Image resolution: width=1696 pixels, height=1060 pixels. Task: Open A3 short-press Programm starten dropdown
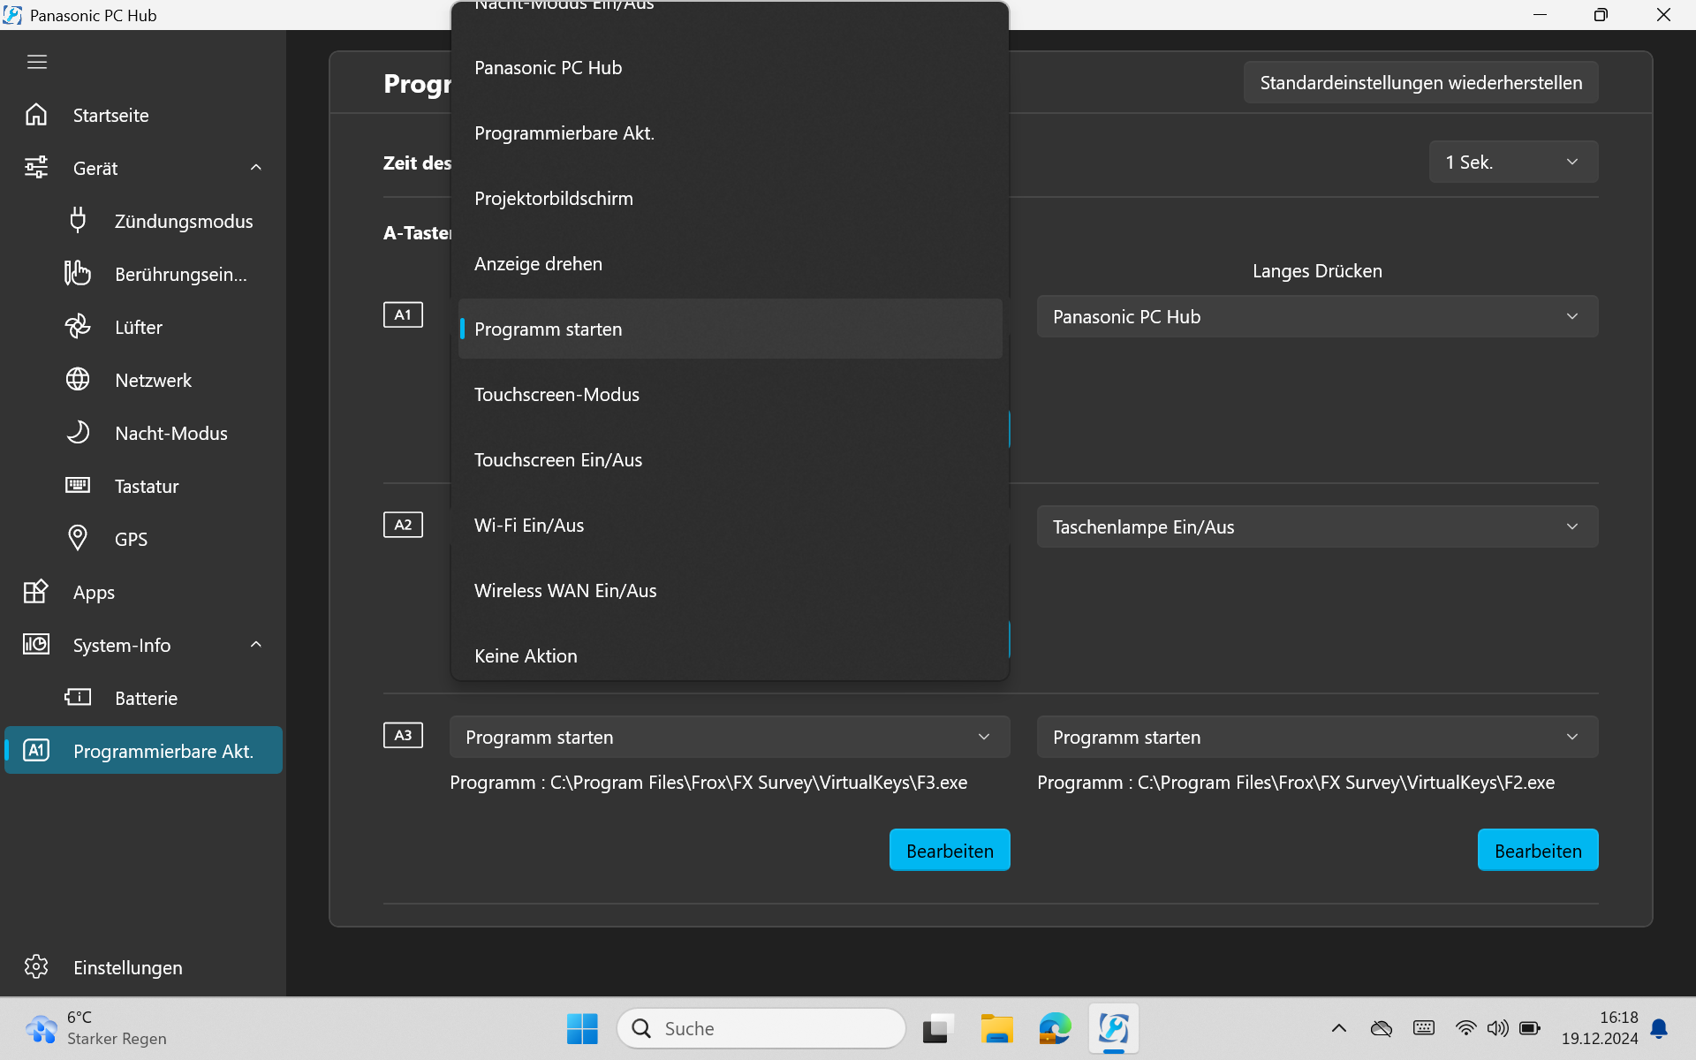729,738
